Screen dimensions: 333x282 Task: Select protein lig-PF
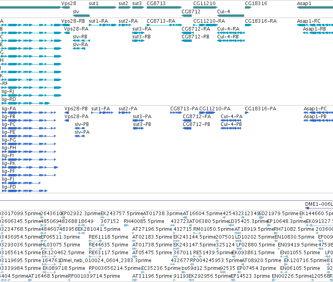click(x=29, y=175)
